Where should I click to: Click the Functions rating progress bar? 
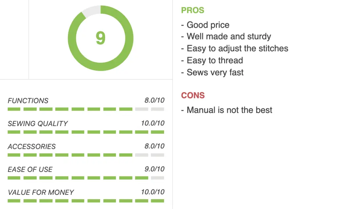pyautogui.click(x=86, y=109)
